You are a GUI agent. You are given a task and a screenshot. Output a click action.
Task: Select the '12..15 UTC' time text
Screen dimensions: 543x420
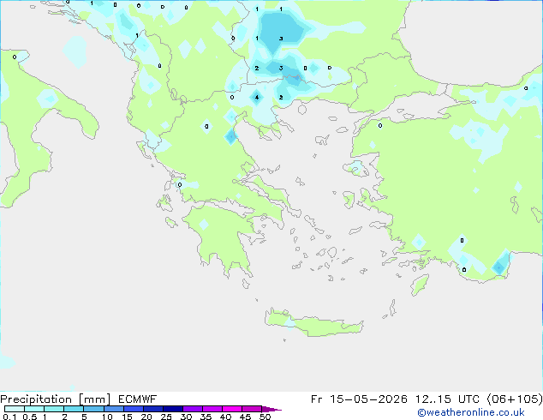tap(447, 399)
